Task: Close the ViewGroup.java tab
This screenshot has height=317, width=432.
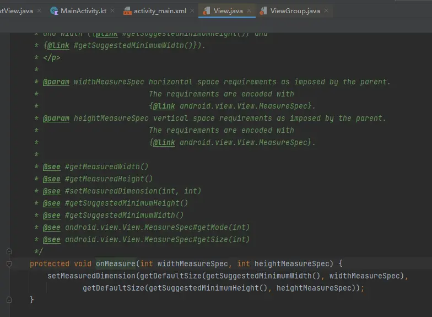Action: 326,11
